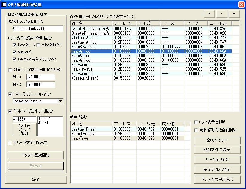Click the 戻り値 column header
This screenshot has height=189, width=246.
172,124
